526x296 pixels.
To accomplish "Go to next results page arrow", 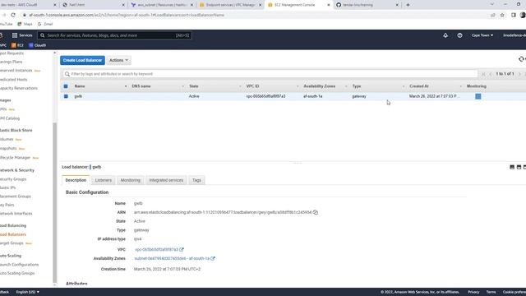I will coord(519,74).
